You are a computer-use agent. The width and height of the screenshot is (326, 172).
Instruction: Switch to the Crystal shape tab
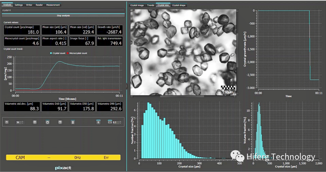click(179, 5)
